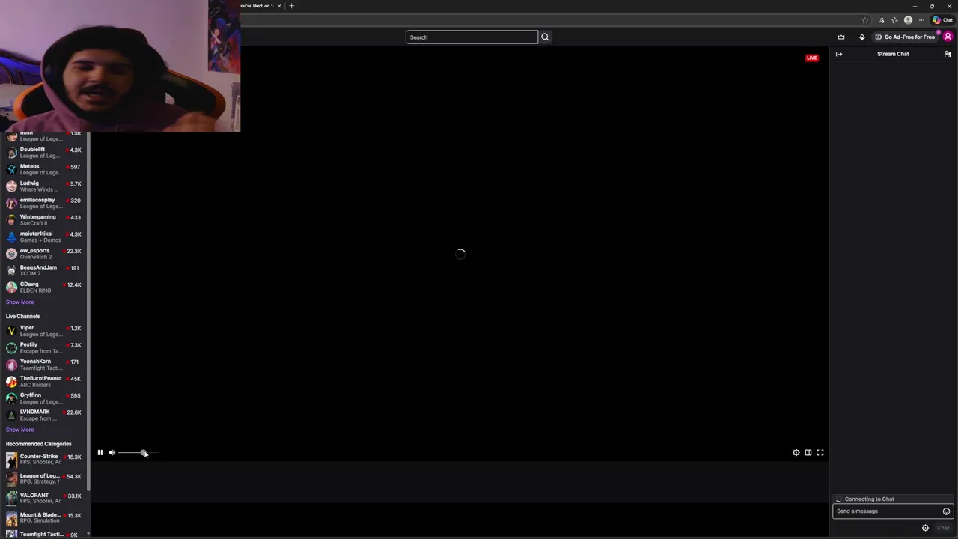
Task: Open browser profile avatar
Action: click(909, 20)
